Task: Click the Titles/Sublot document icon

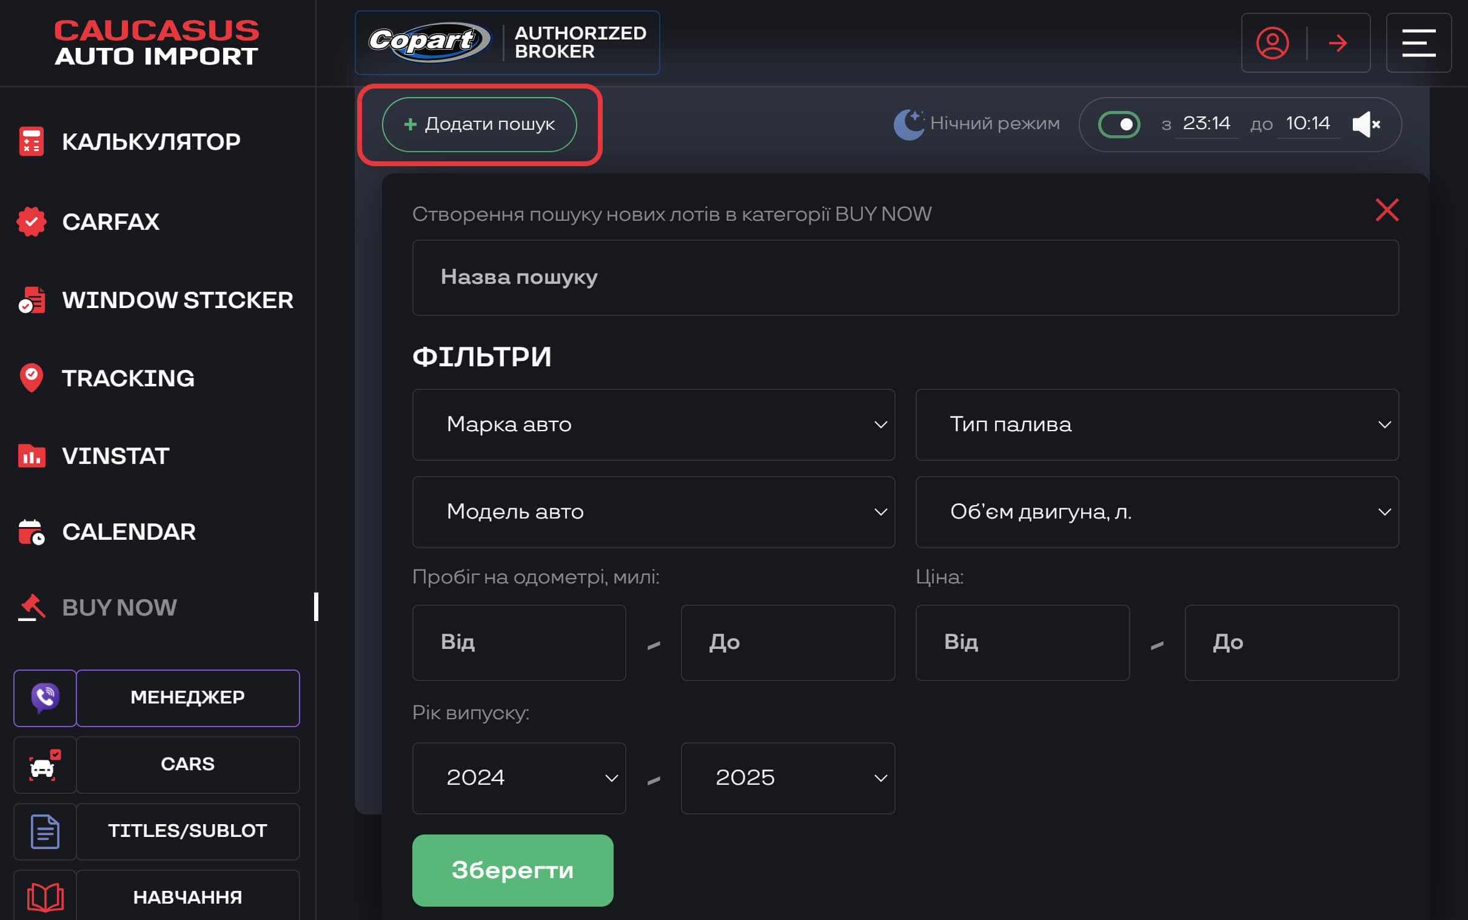Action: (45, 831)
